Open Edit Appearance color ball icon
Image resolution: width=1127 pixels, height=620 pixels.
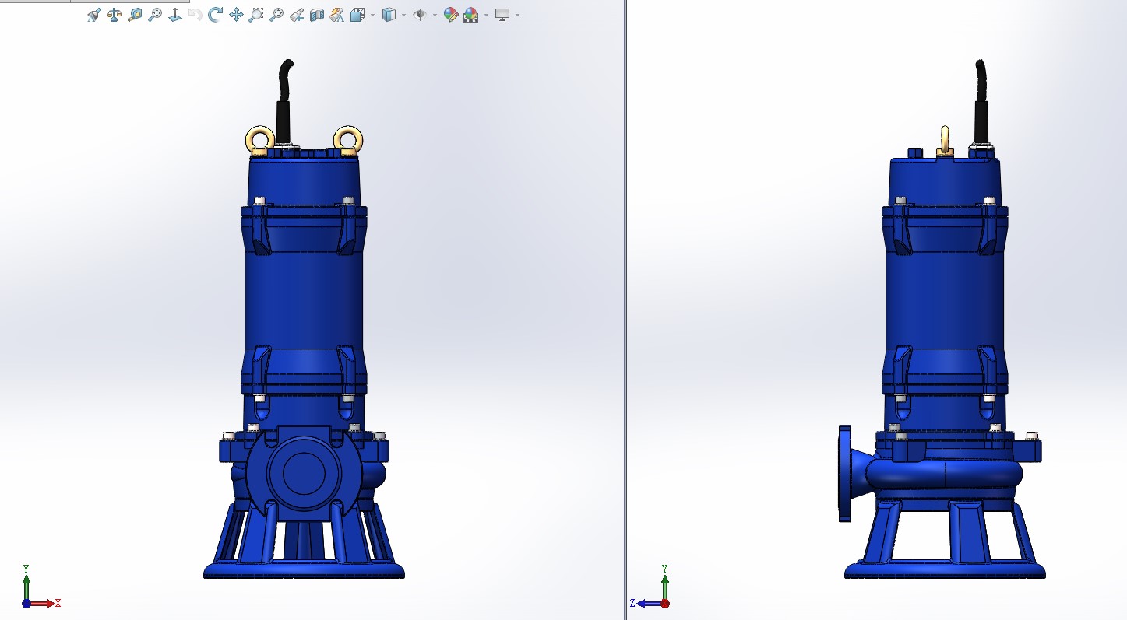[x=451, y=15]
